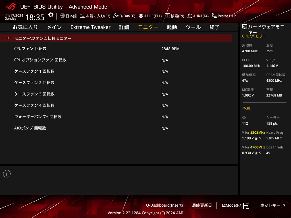This screenshot has width=291, height=218.
Task: Select the ケースファン 3 回転数 row
Action: [x=116, y=94]
